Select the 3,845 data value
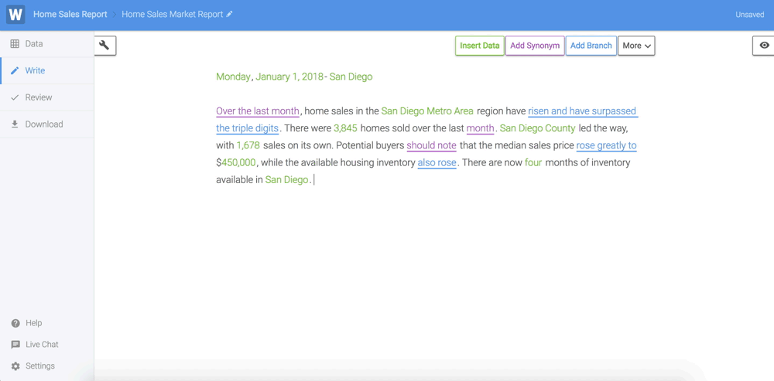Viewport: 774px width, 381px height. (345, 128)
